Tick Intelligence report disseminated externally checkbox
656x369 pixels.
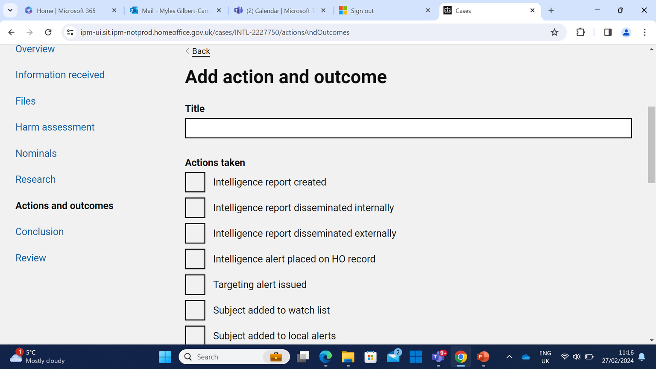(x=195, y=233)
